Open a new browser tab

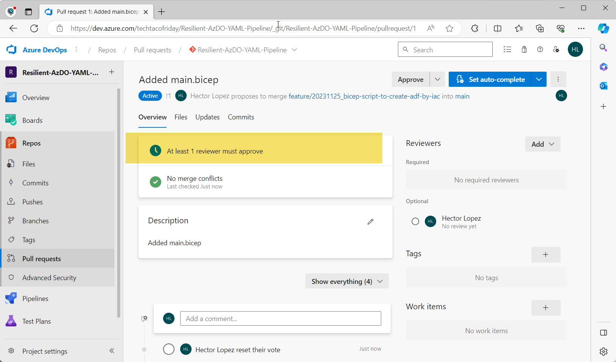(x=162, y=12)
